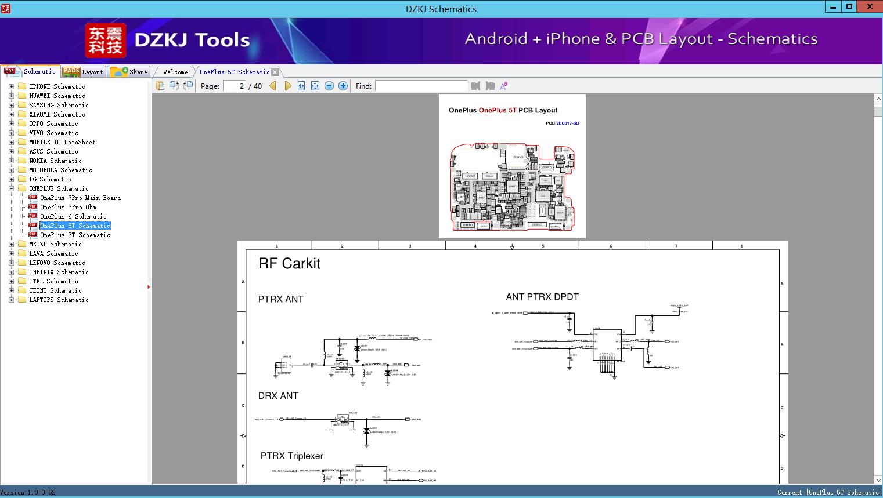883x498 pixels.
Task: Collapse the ONEPLUS Schematic folder
Action: click(x=11, y=188)
